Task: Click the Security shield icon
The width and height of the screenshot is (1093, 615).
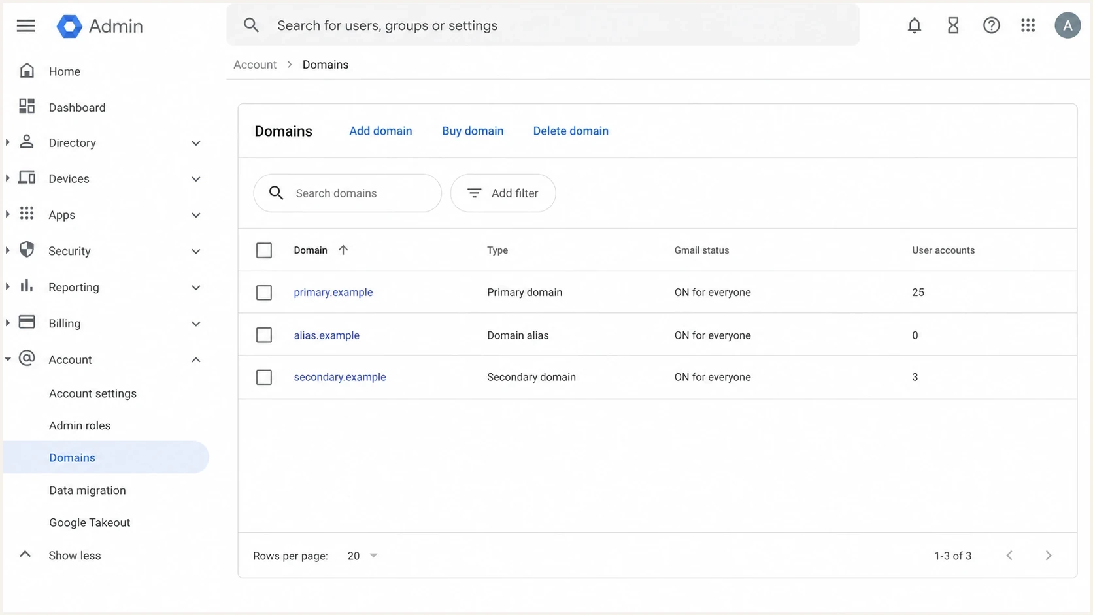Action: coord(27,249)
